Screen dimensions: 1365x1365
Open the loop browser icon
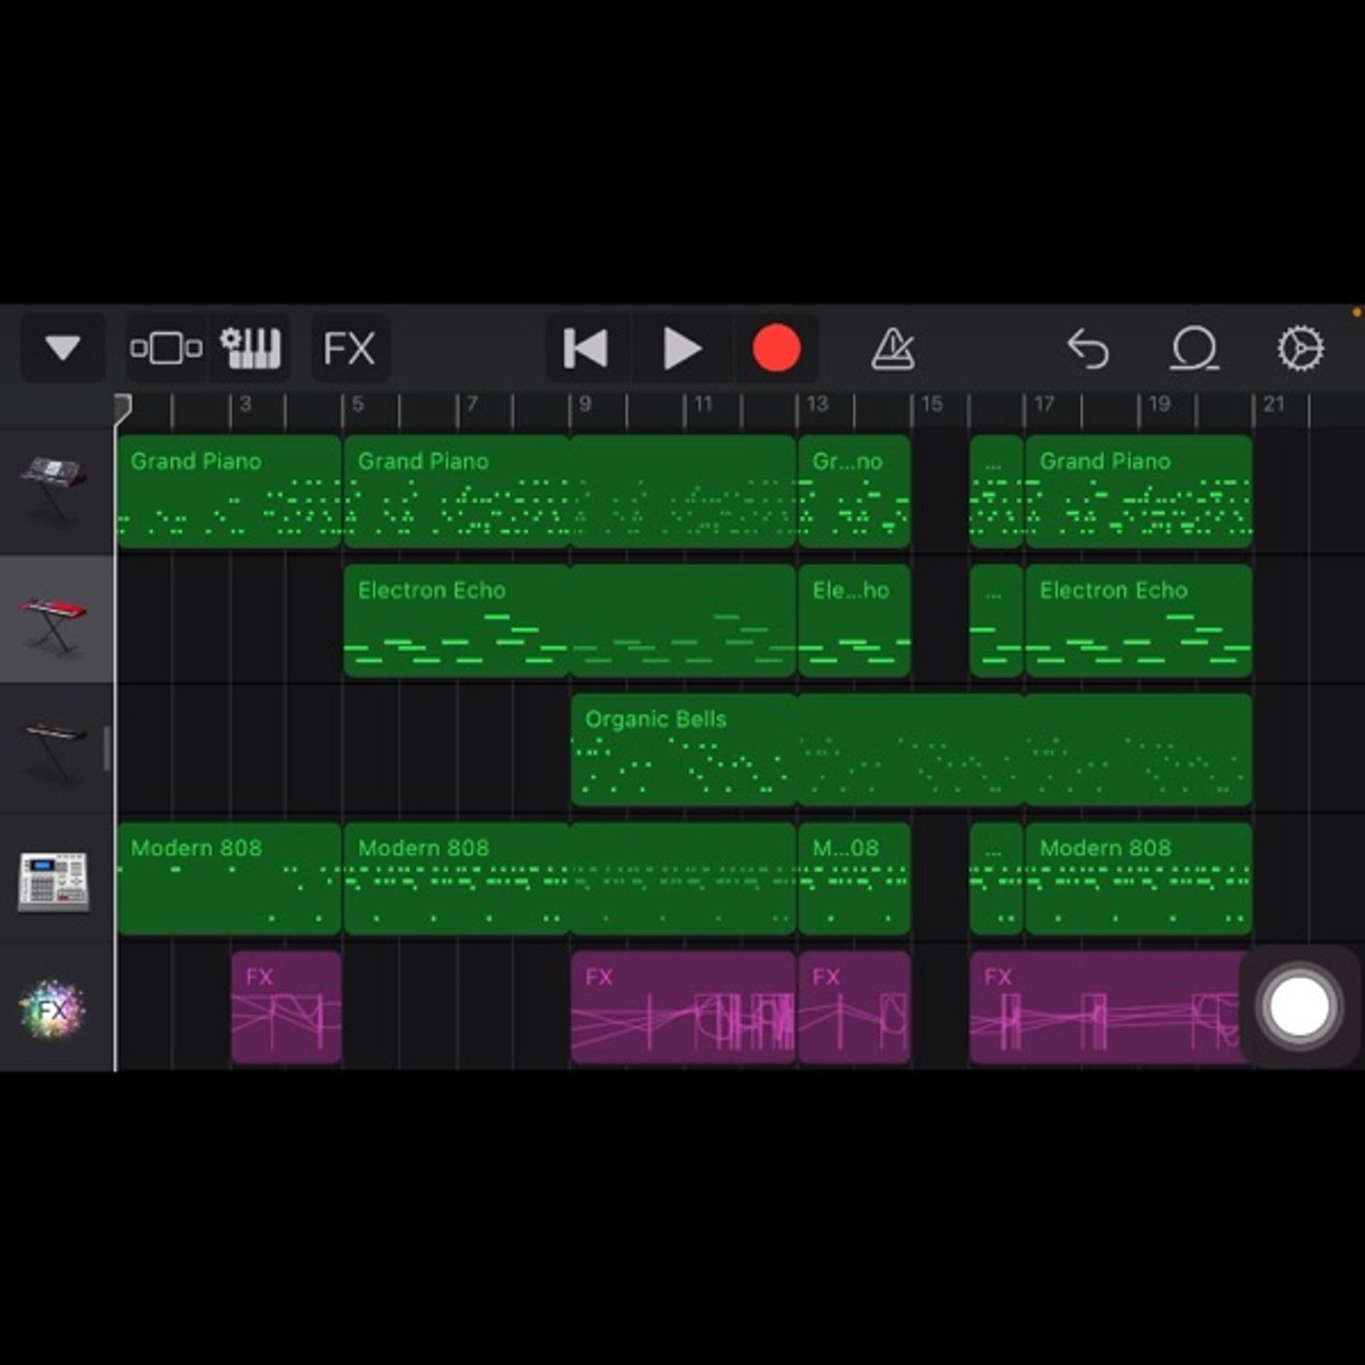1194,348
